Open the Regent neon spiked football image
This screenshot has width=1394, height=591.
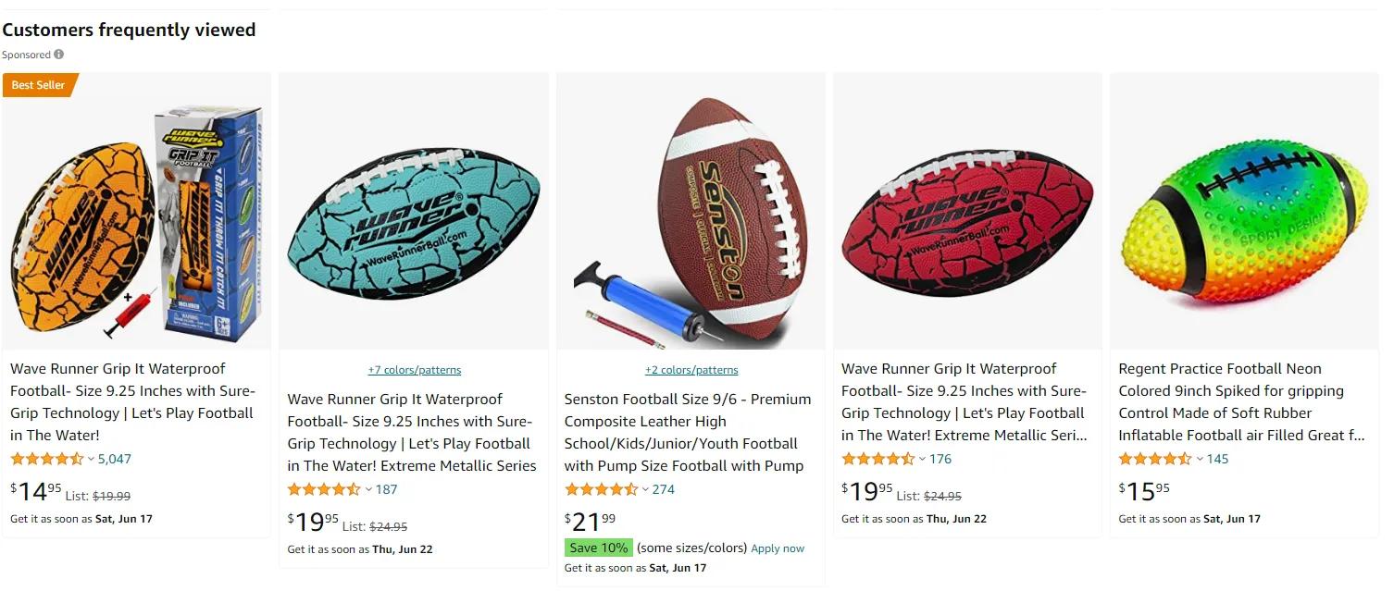pos(1244,223)
